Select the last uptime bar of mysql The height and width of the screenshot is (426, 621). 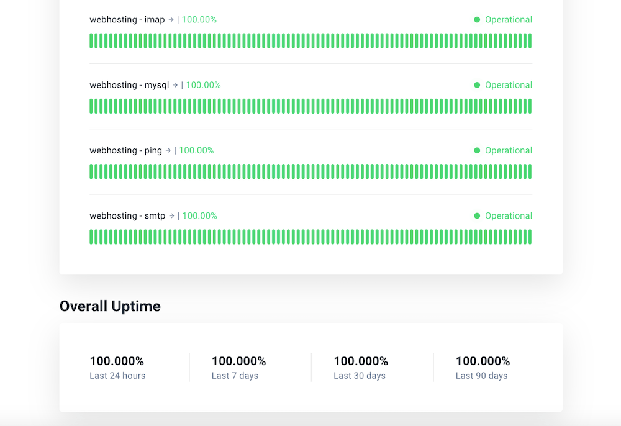(x=530, y=106)
